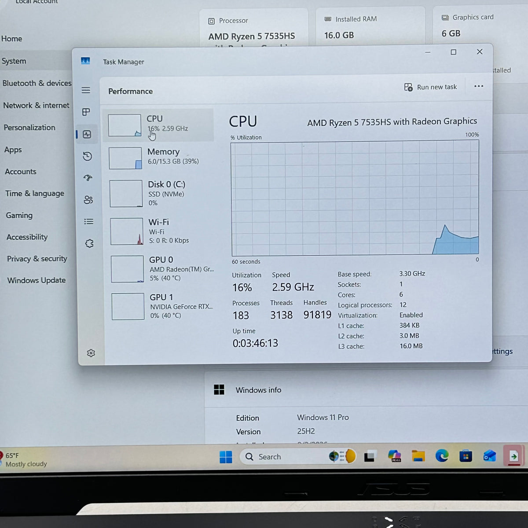Viewport: 528px width, 528px height.
Task: Open the weather widget showing 65°F
Action: pos(24,460)
